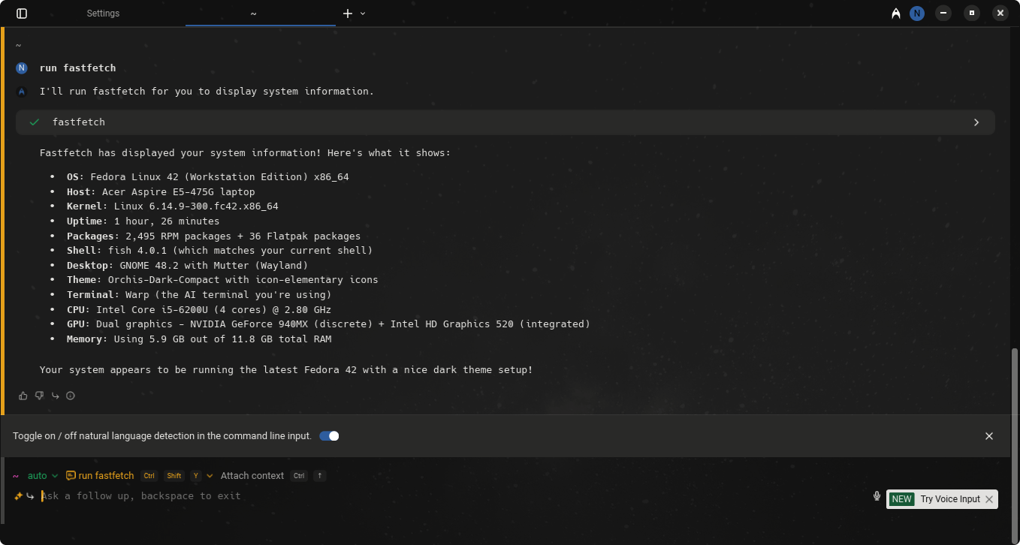Switch to the ~ terminal tab
The height and width of the screenshot is (545, 1020).
[254, 14]
